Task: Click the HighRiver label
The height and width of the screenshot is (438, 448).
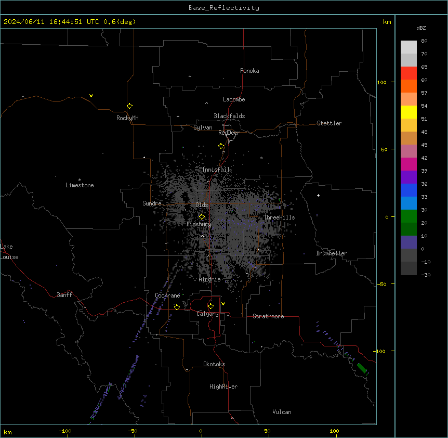Action: (223, 387)
